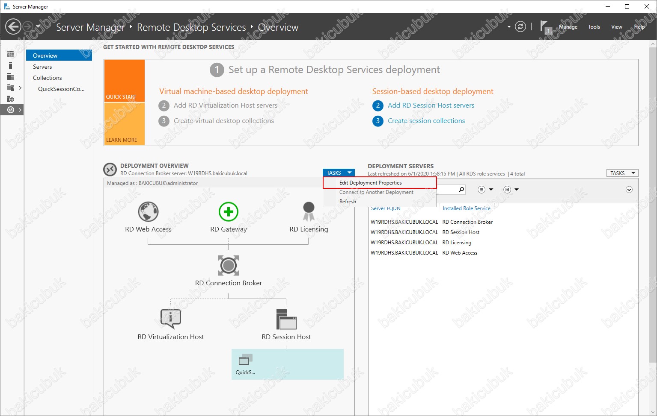
Task: Click Server Manager breadcrumb in header
Action: 90,27
